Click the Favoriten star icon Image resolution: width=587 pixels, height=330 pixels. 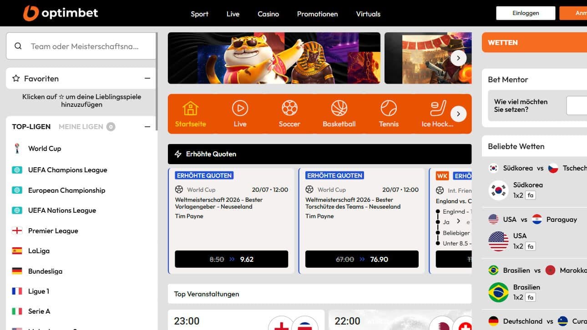16,79
